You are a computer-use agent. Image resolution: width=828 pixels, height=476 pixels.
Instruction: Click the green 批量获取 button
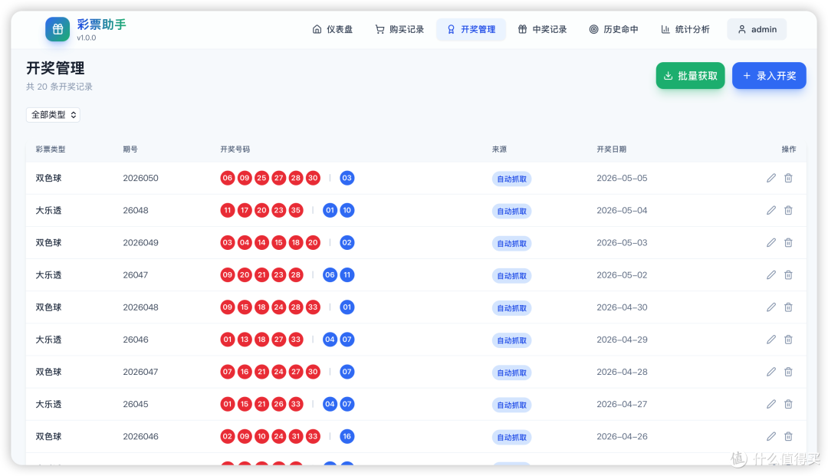[x=690, y=75]
